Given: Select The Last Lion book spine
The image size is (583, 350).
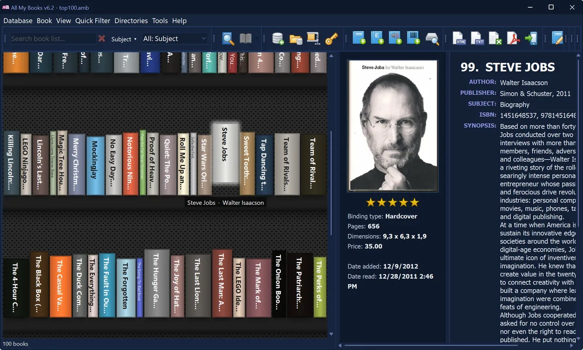Looking at the screenshot, I should (198, 286).
